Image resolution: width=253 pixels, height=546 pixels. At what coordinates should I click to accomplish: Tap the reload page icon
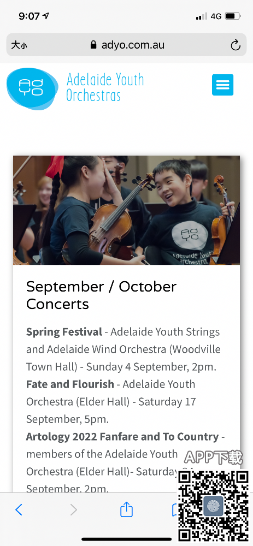[x=236, y=45]
